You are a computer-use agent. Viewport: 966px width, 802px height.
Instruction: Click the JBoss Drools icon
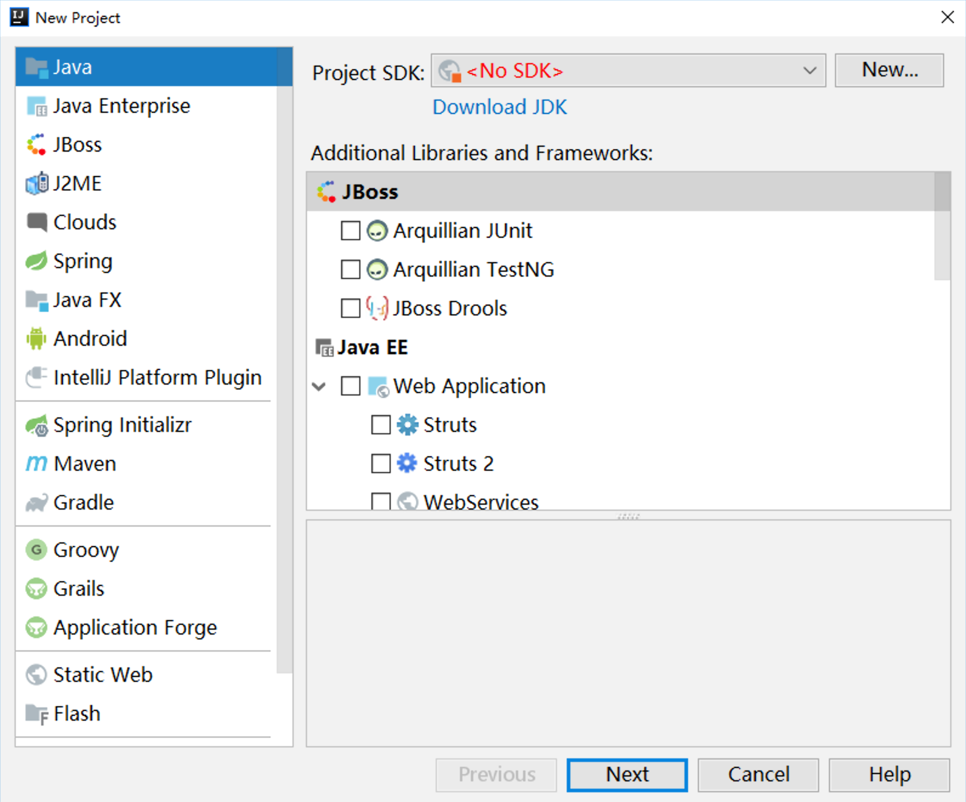tap(377, 308)
